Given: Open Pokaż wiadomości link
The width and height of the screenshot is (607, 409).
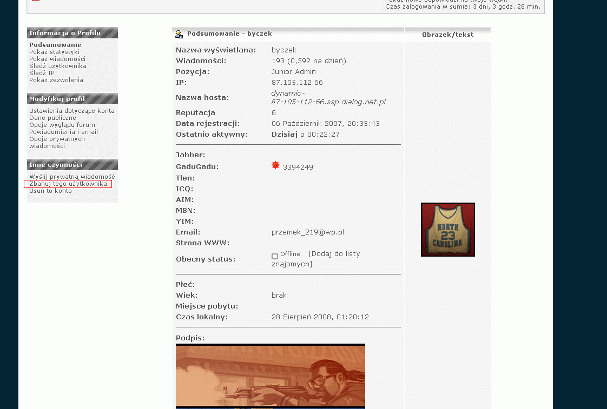Looking at the screenshot, I should click(57, 59).
